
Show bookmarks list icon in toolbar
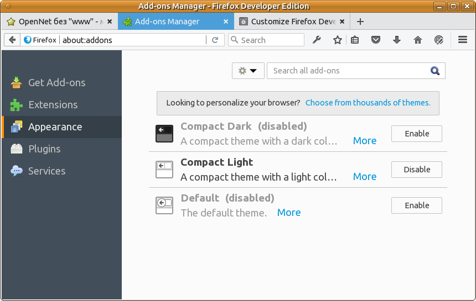(355, 40)
